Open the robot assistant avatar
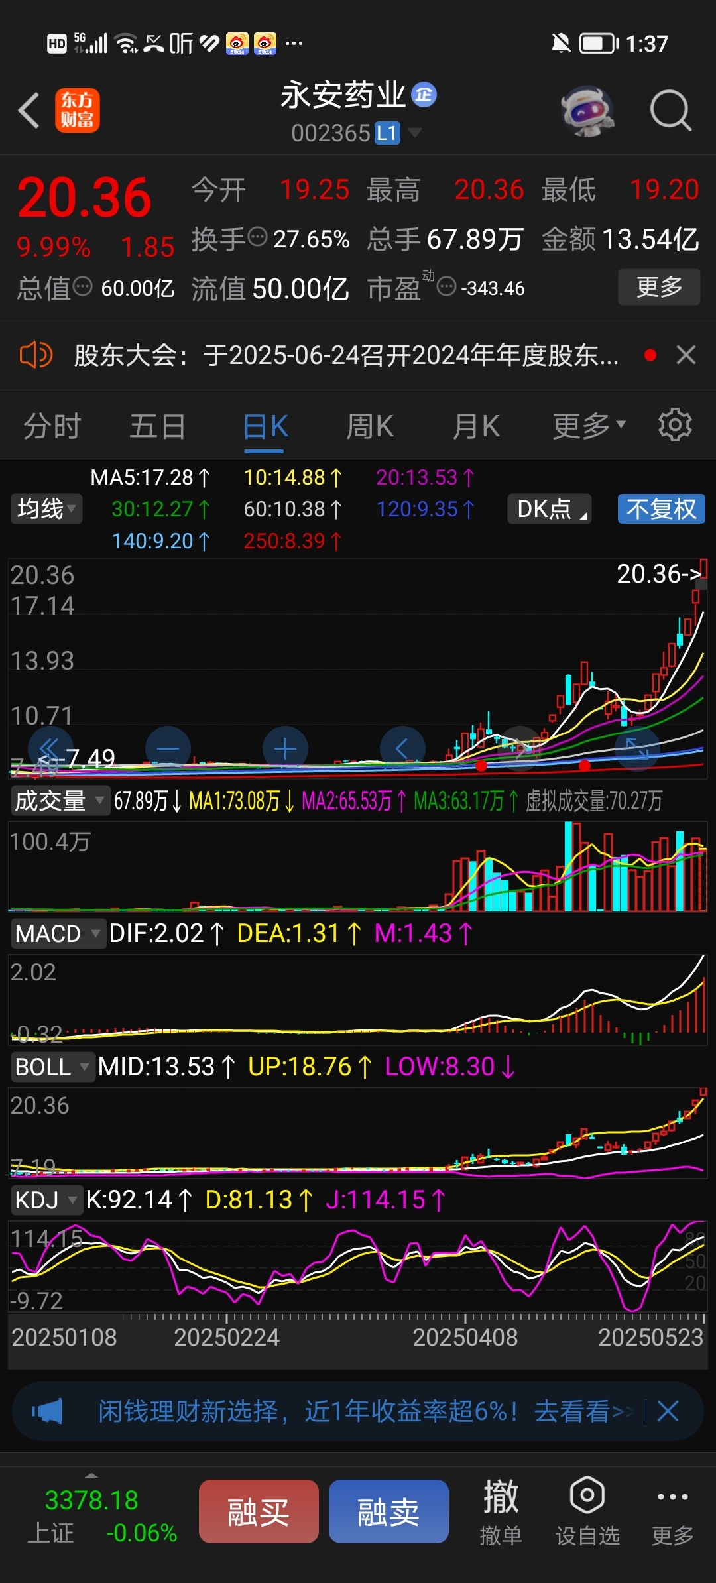The image size is (716, 1583). [587, 111]
